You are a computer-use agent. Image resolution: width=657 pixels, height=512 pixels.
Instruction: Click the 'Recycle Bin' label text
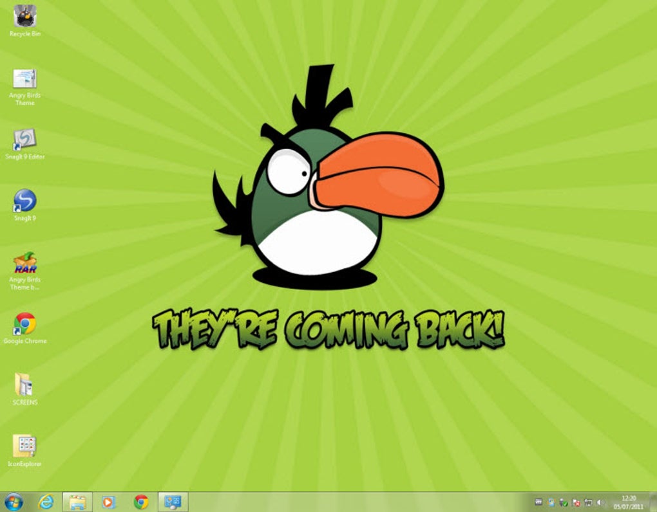tap(25, 33)
